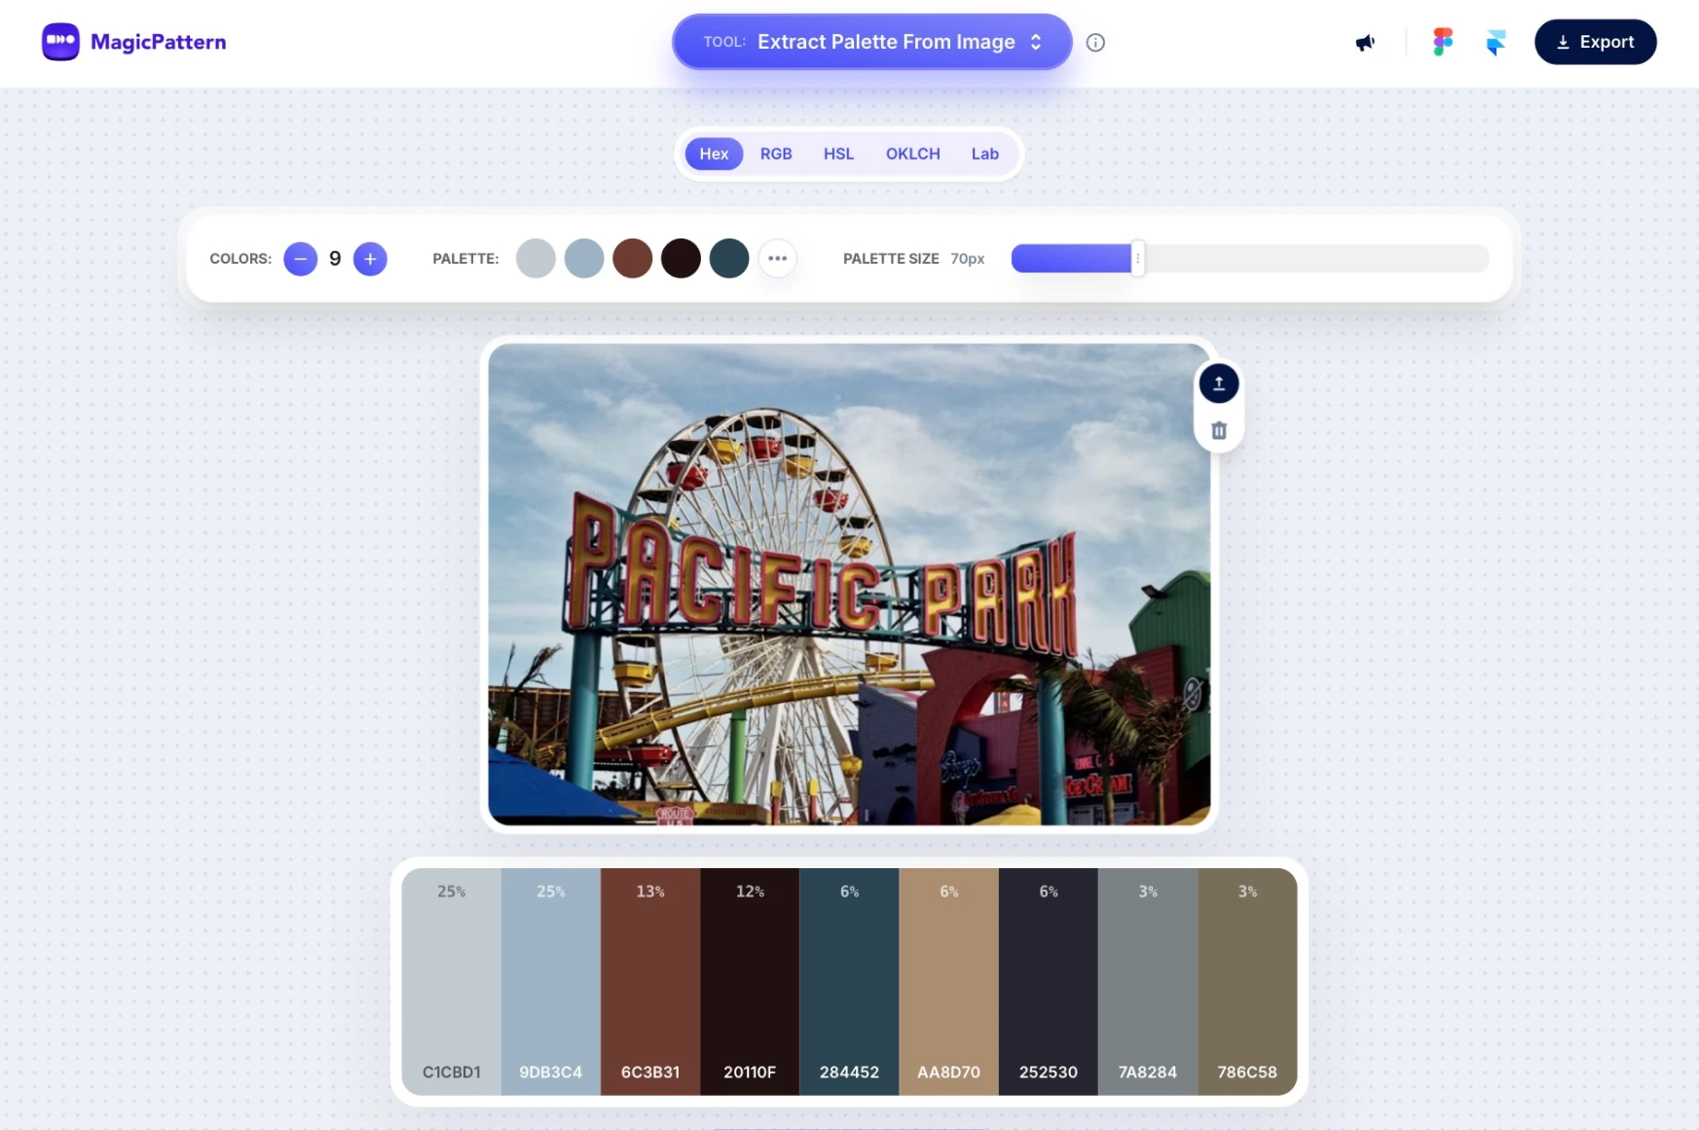Click the empty part of the palette size track
Viewport: 1699px width, 1130px height.
[x=1316, y=259]
